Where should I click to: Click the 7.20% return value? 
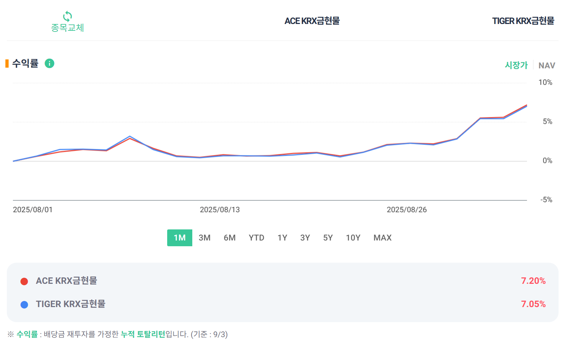[x=533, y=281]
